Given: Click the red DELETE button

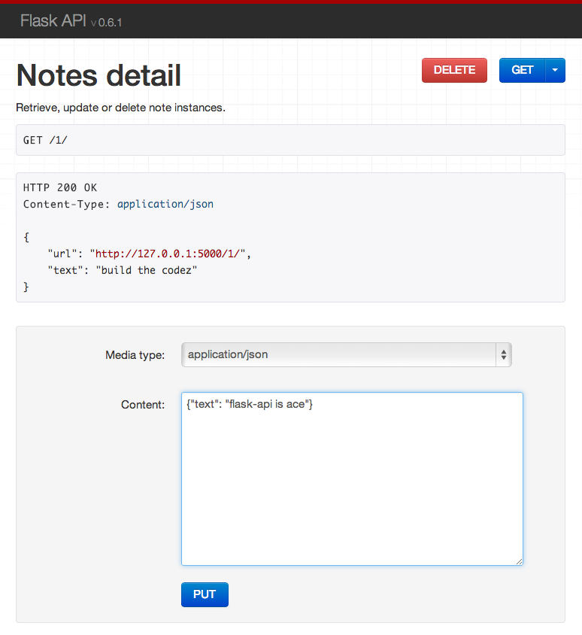Looking at the screenshot, I should click(454, 70).
